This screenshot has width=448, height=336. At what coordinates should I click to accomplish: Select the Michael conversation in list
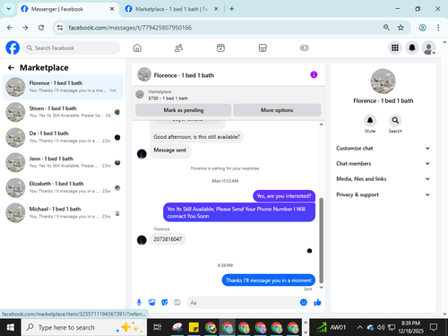pos(63,213)
